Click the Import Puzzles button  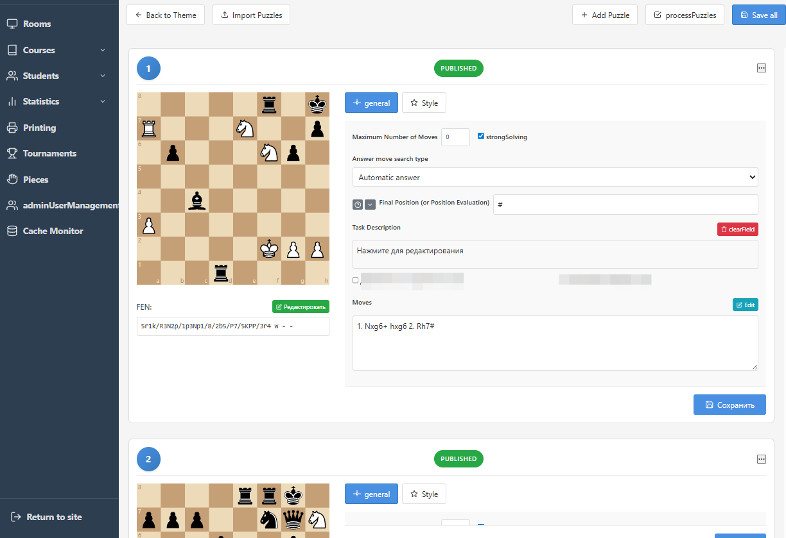[251, 15]
